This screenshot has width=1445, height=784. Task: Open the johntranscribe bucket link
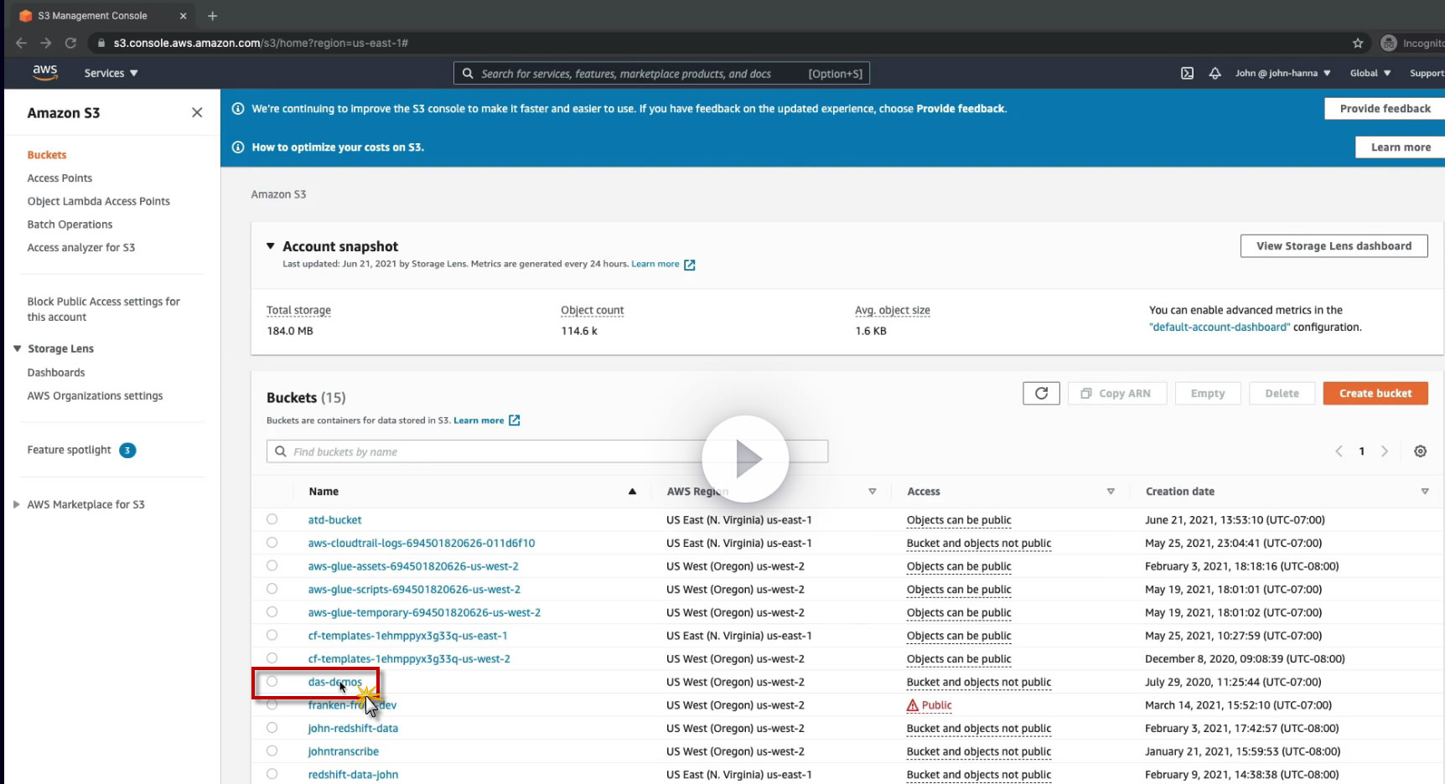coord(343,751)
